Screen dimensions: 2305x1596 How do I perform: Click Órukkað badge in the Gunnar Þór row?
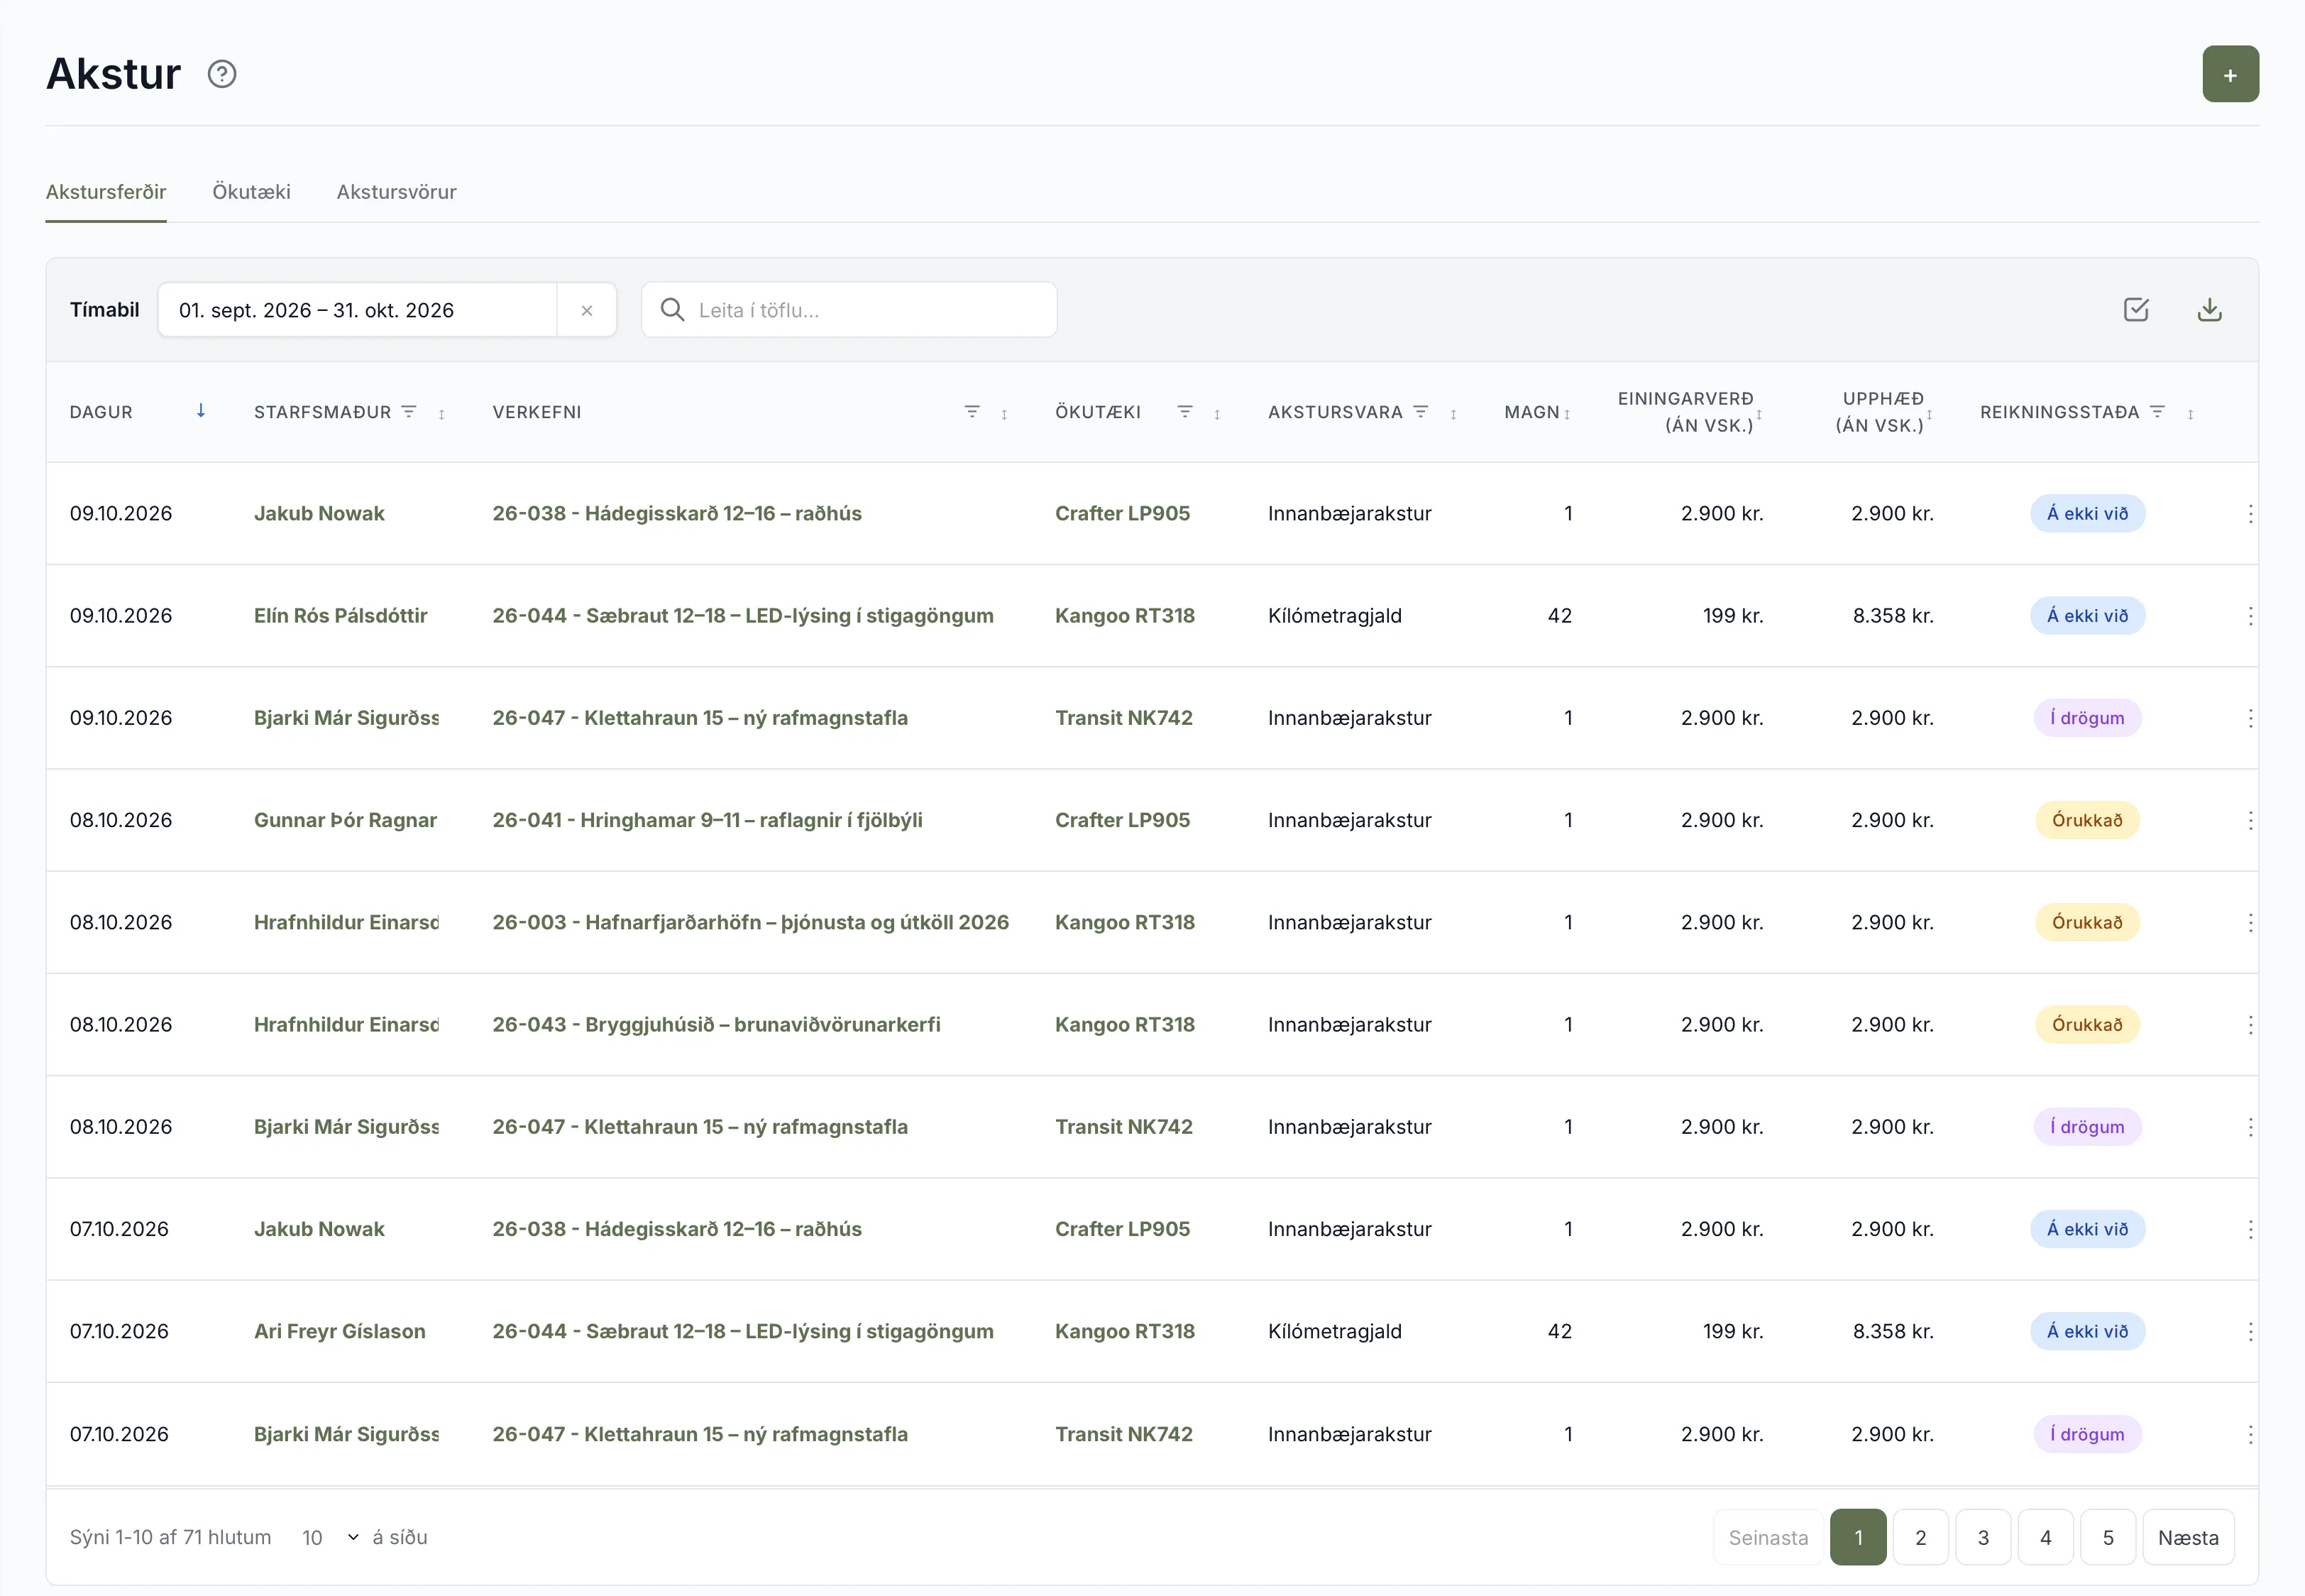(x=2086, y=820)
